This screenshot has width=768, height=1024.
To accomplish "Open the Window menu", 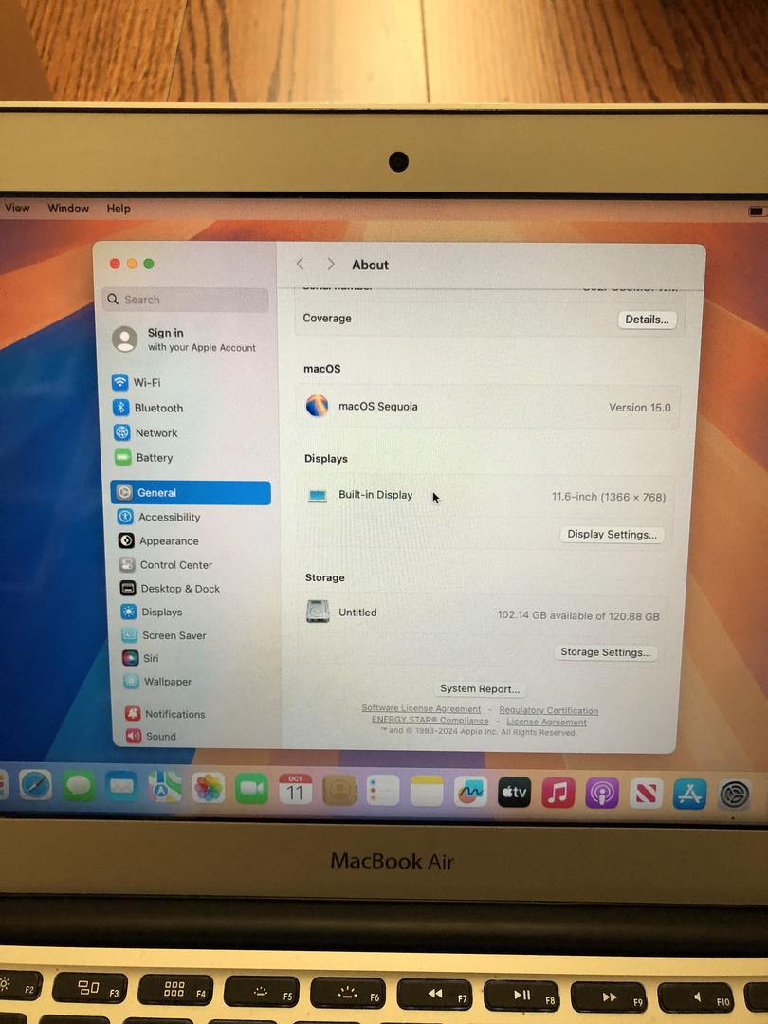I will [68, 209].
